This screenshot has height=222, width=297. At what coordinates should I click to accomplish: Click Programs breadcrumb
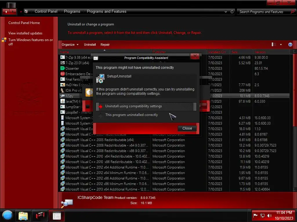coord(72,11)
